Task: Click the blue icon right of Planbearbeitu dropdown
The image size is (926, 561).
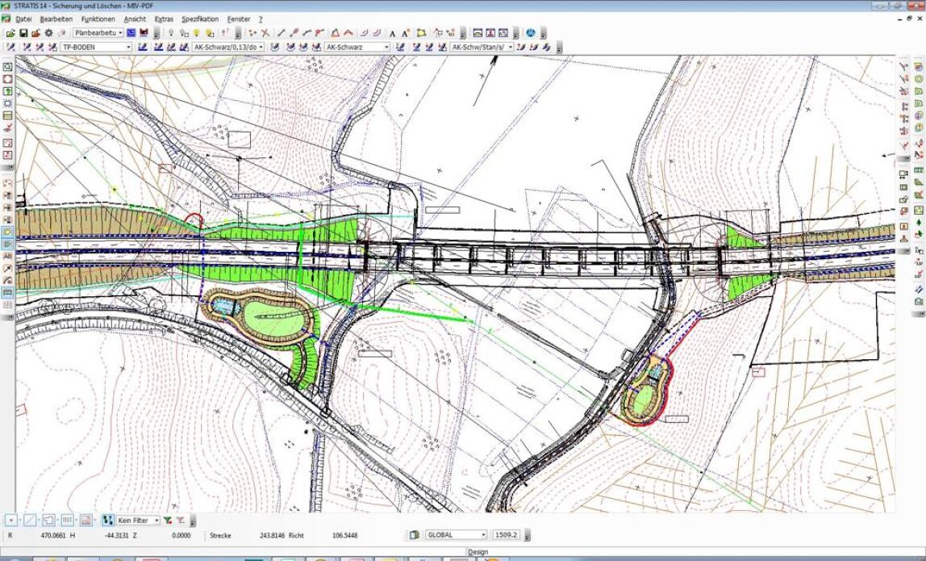Action: tap(131, 33)
